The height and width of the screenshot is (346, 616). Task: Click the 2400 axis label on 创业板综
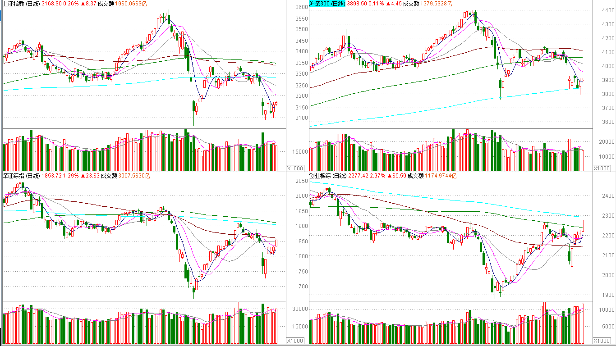(x=607, y=196)
